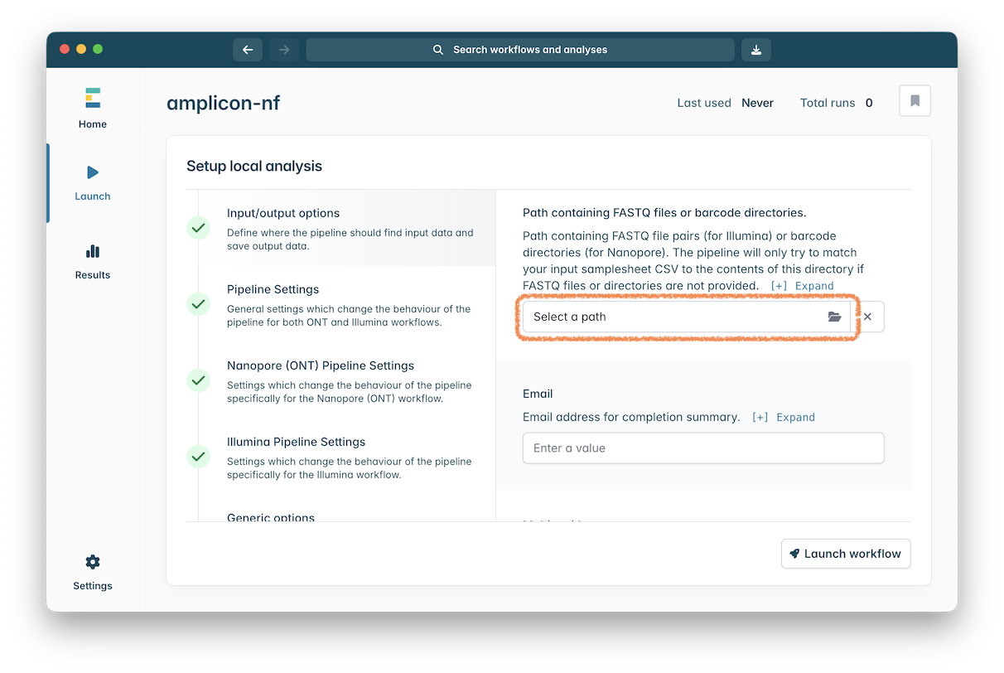Click the forward arrow navigation button

(284, 50)
